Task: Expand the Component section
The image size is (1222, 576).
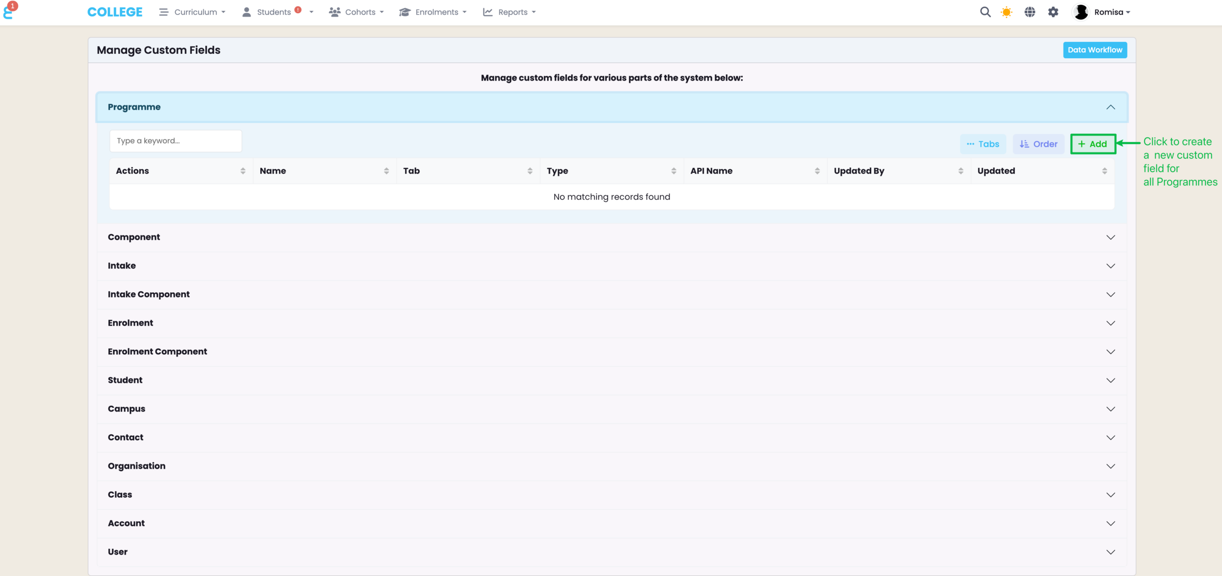Action: click(x=1110, y=237)
